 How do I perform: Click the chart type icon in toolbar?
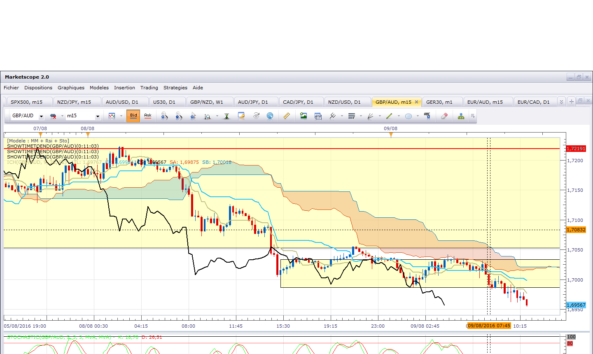[112, 116]
